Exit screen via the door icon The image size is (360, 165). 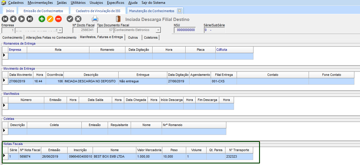(x=118, y=19)
